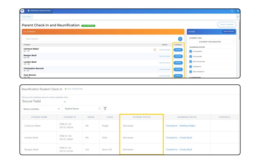Open the hamburger menu icon
The image size is (260, 164).
(238, 11)
